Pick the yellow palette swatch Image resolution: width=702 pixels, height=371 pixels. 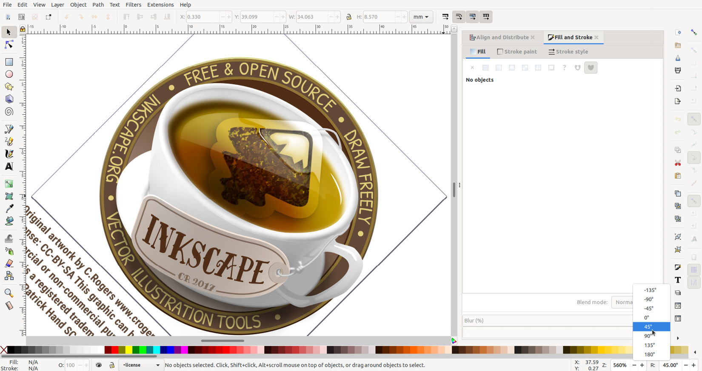pyautogui.click(x=128, y=350)
